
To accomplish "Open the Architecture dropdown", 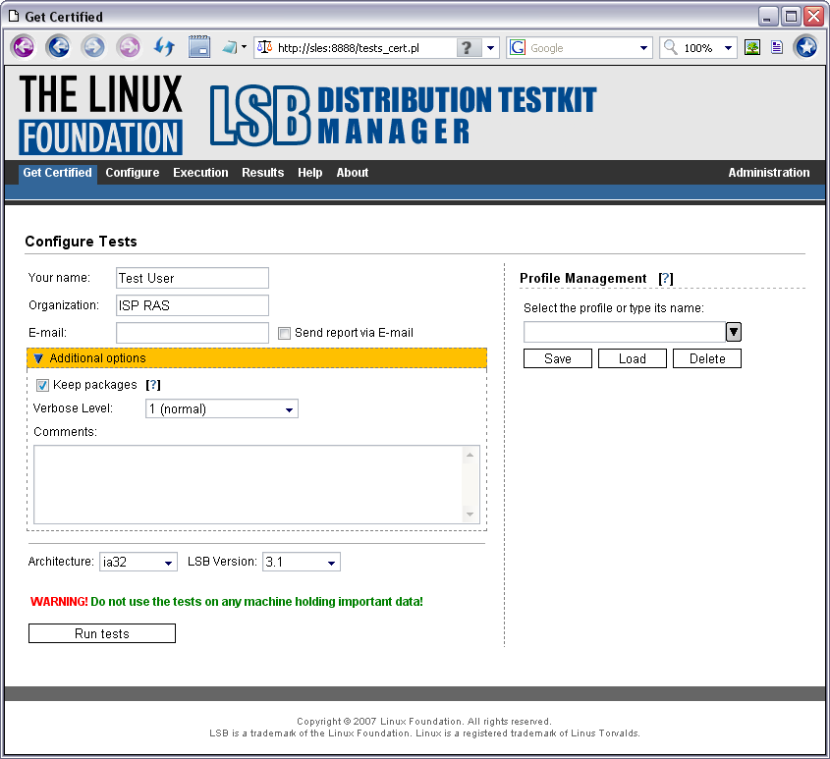I will [x=138, y=562].
